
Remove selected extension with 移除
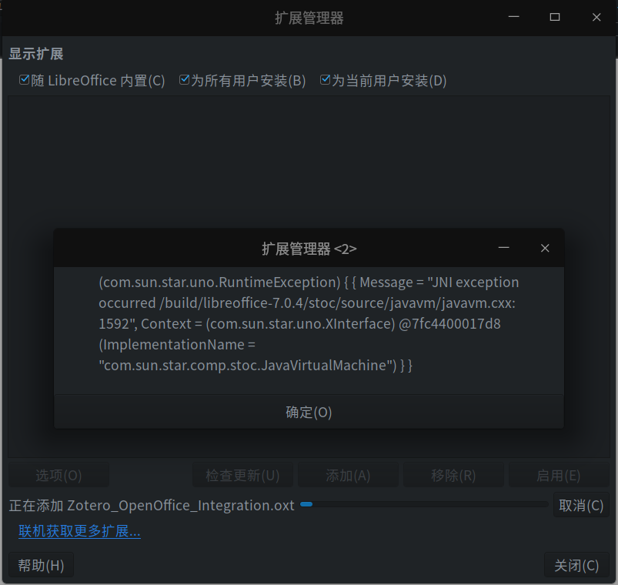[453, 475]
